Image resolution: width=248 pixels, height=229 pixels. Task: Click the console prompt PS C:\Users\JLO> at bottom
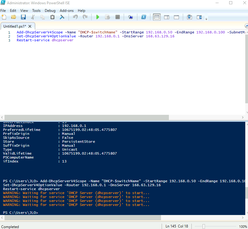(21, 213)
